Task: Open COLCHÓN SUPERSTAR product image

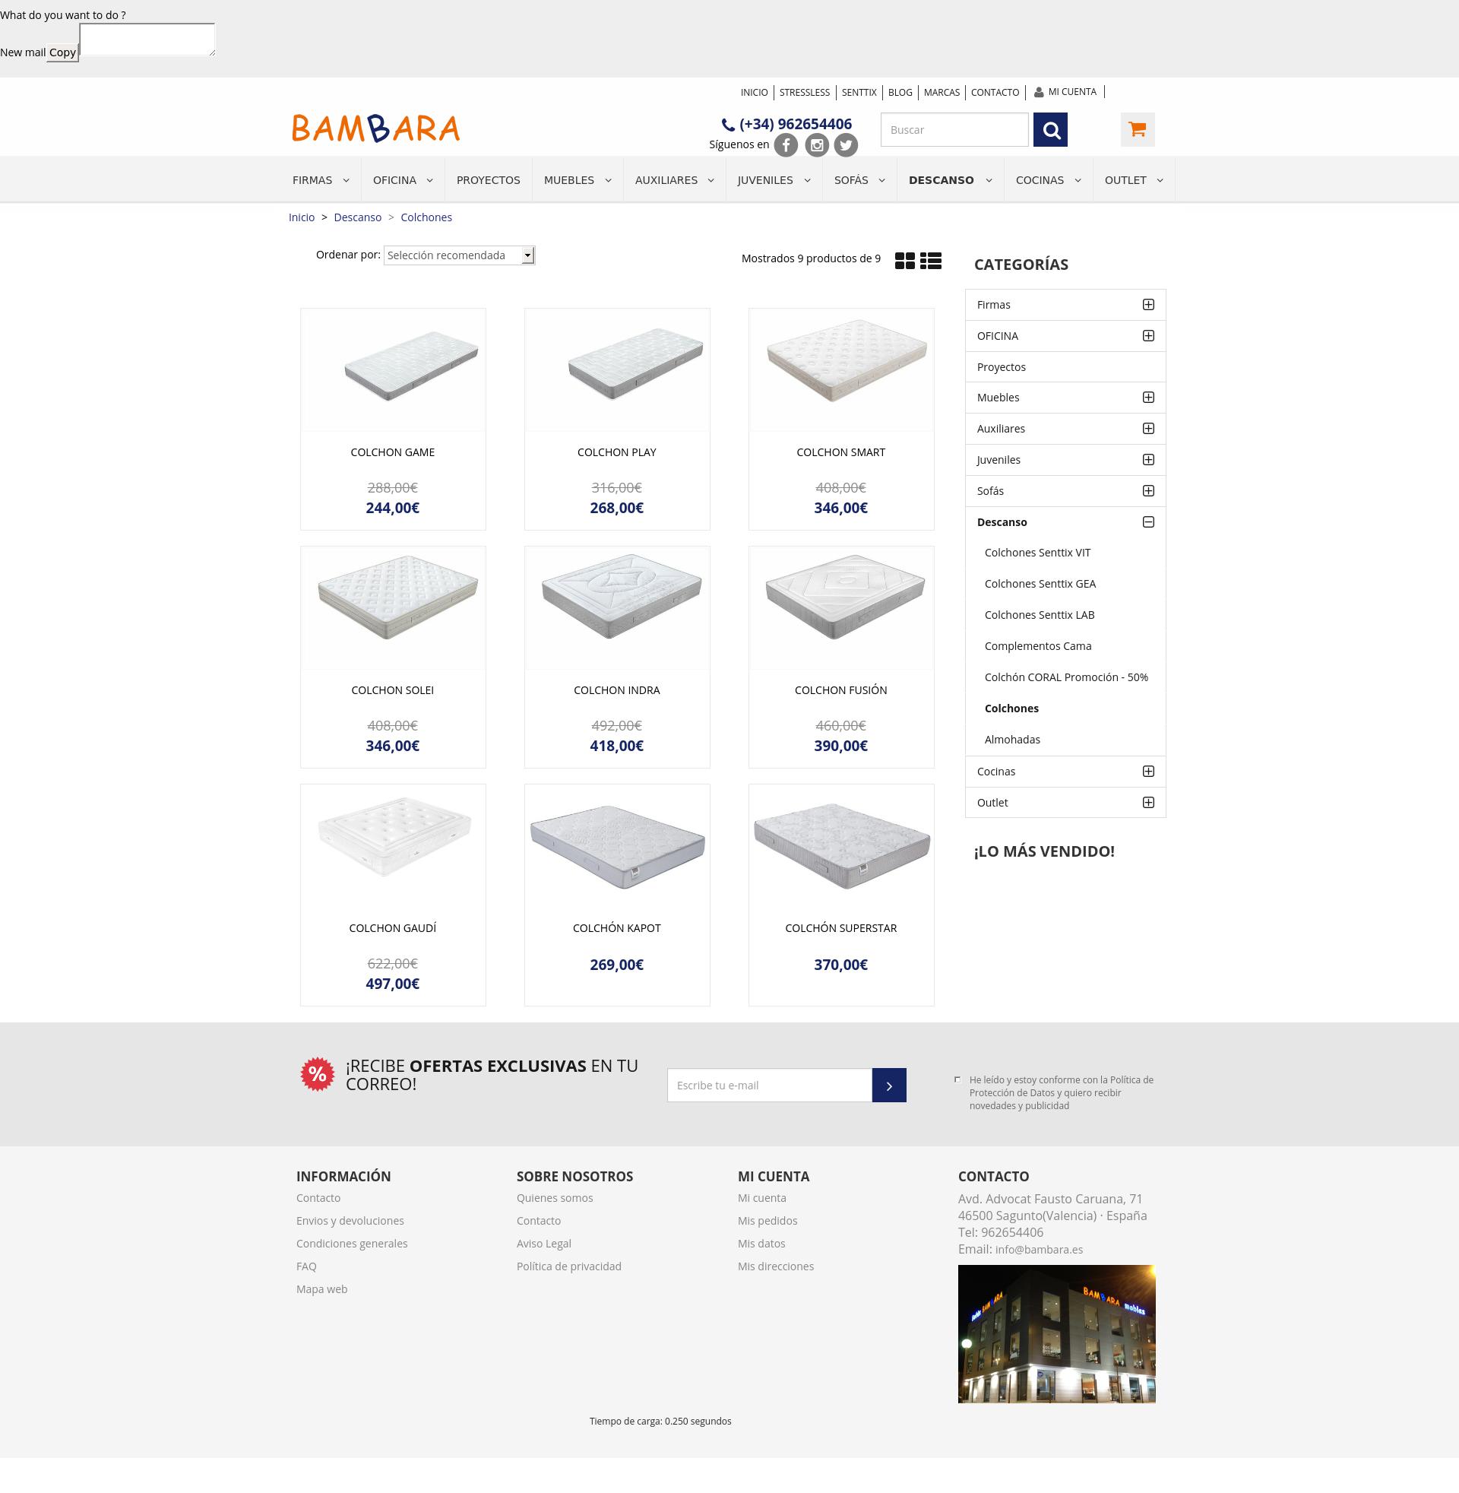Action: click(x=841, y=845)
